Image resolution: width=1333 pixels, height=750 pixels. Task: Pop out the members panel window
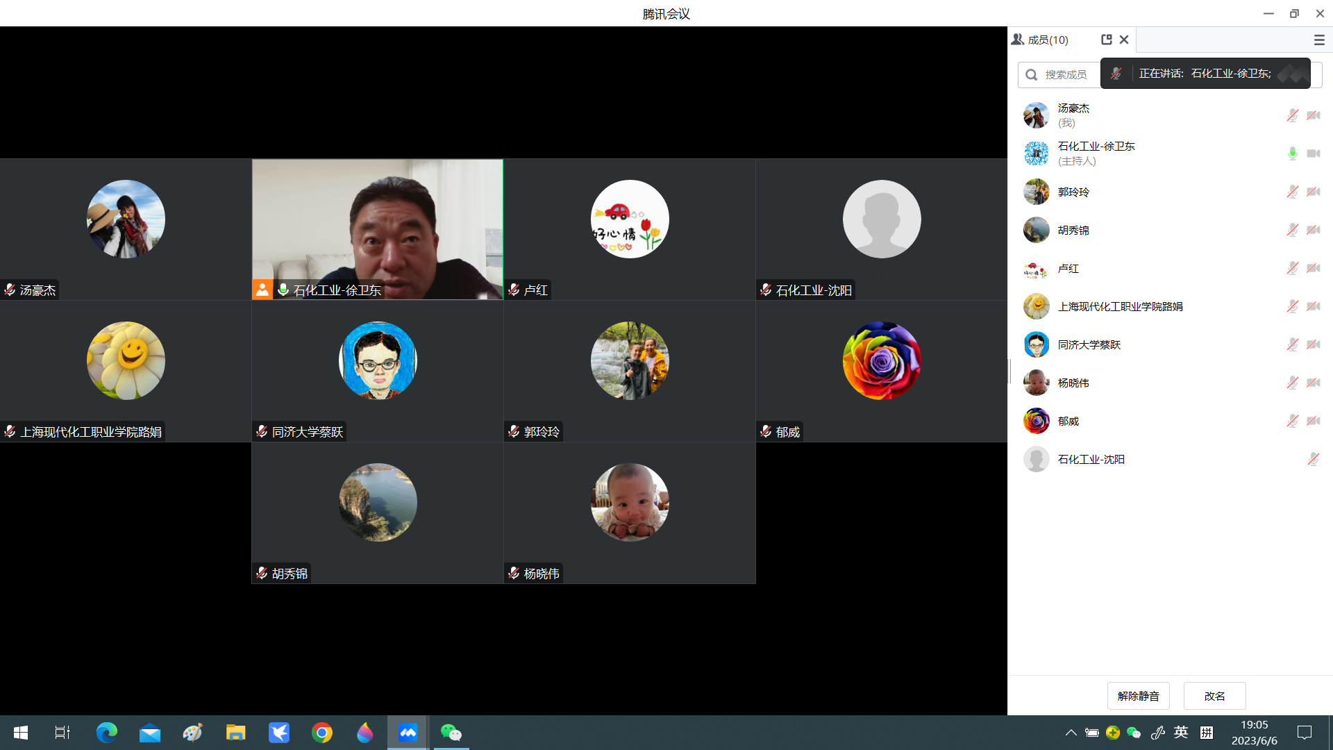point(1107,40)
